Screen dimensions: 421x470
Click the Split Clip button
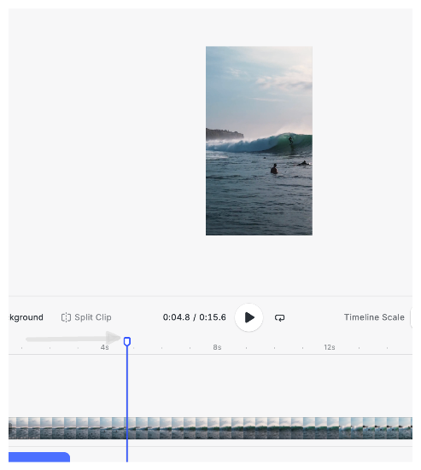click(86, 317)
